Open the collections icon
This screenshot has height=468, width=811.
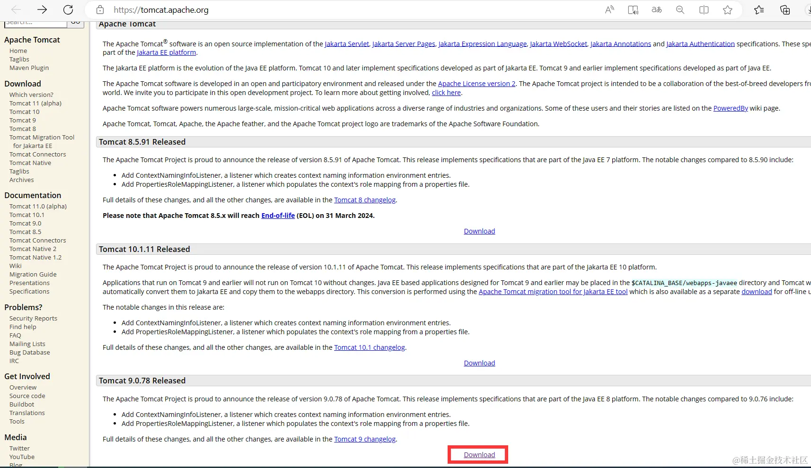tap(785, 9)
